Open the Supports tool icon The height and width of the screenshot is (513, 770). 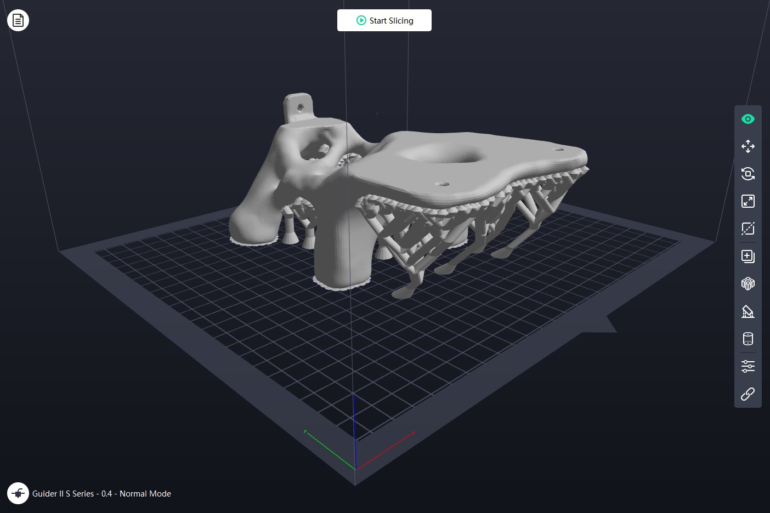pyautogui.click(x=748, y=311)
